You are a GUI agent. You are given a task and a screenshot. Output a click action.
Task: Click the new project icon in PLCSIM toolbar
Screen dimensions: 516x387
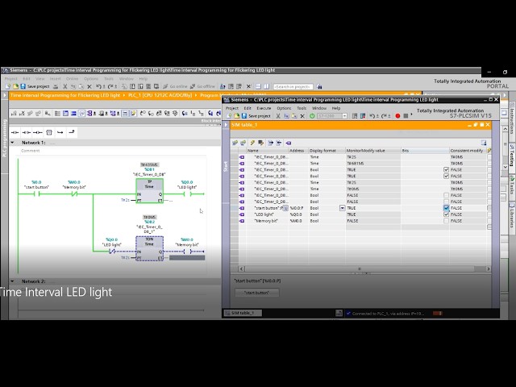point(229,116)
